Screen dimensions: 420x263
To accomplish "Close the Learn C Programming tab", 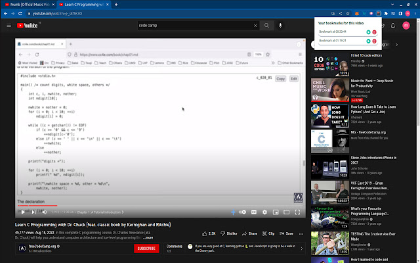I will click(x=108, y=5).
